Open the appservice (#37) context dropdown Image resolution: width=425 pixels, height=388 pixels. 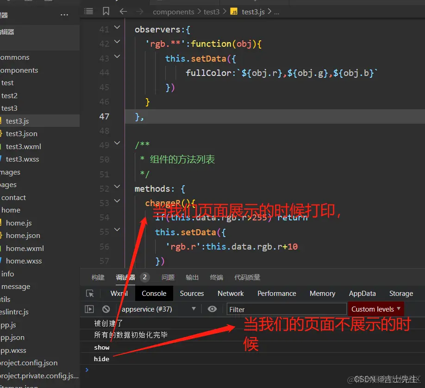[158, 309]
